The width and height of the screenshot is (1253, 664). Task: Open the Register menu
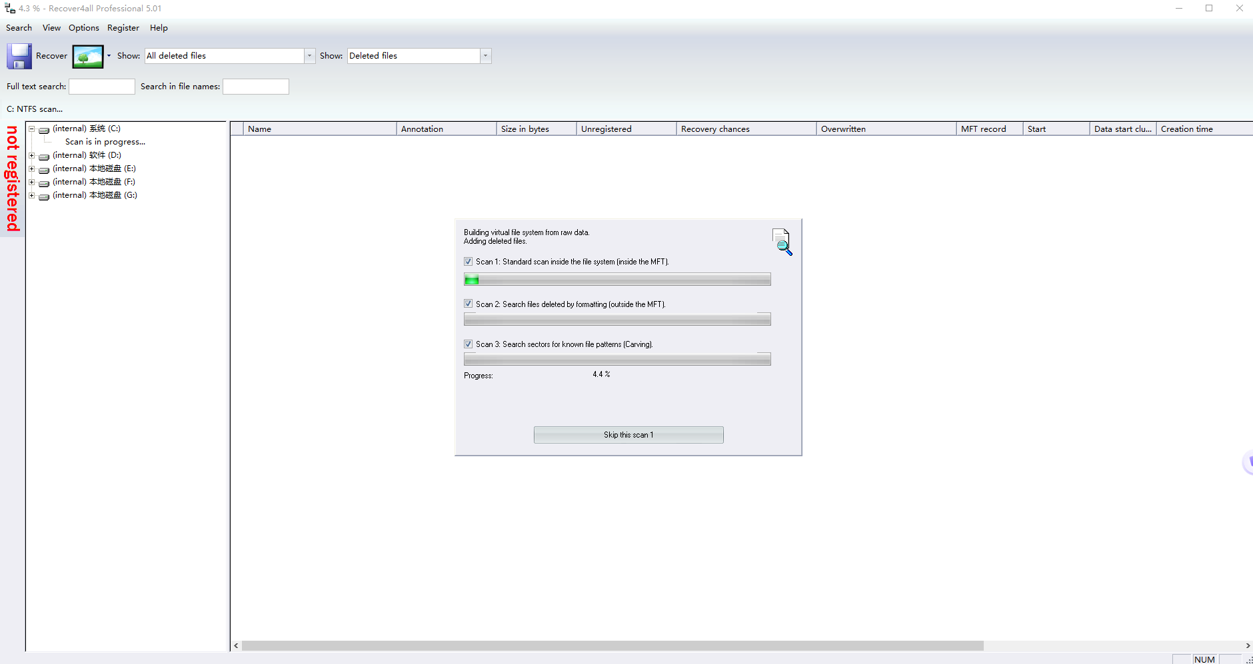coord(123,28)
